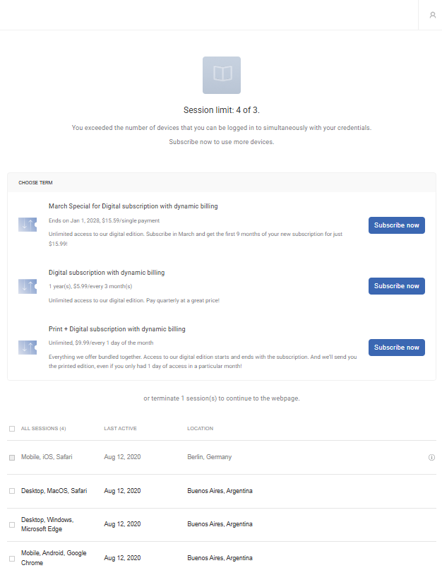Click the open book logo icon
The width and height of the screenshot is (442, 575).
(x=222, y=75)
